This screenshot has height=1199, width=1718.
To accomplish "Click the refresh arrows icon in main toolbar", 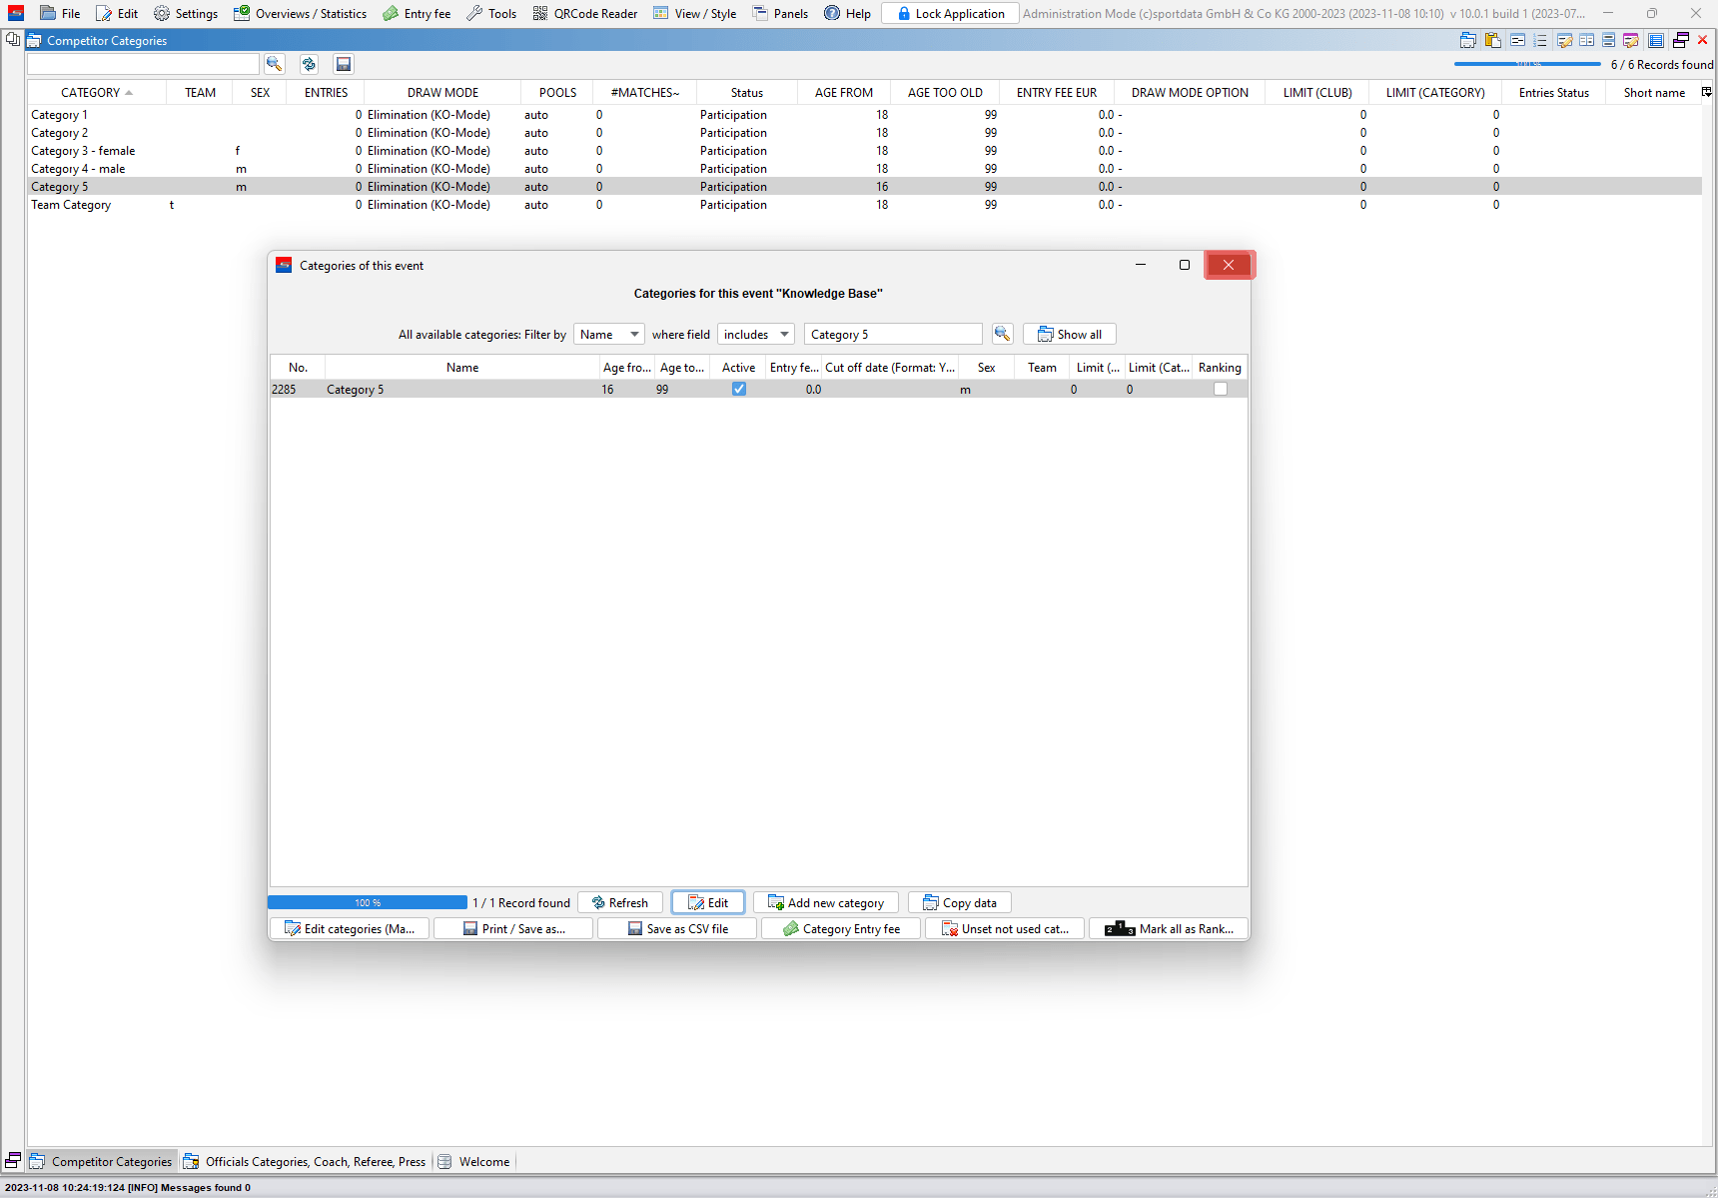I will tap(309, 64).
